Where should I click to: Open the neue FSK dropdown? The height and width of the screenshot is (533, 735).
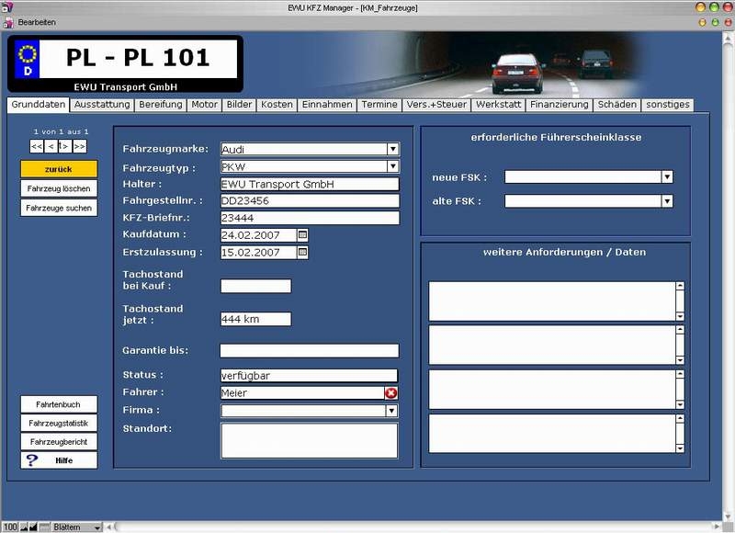point(667,176)
